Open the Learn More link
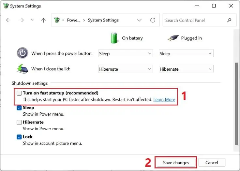The image size is (240, 171). pos(164,100)
